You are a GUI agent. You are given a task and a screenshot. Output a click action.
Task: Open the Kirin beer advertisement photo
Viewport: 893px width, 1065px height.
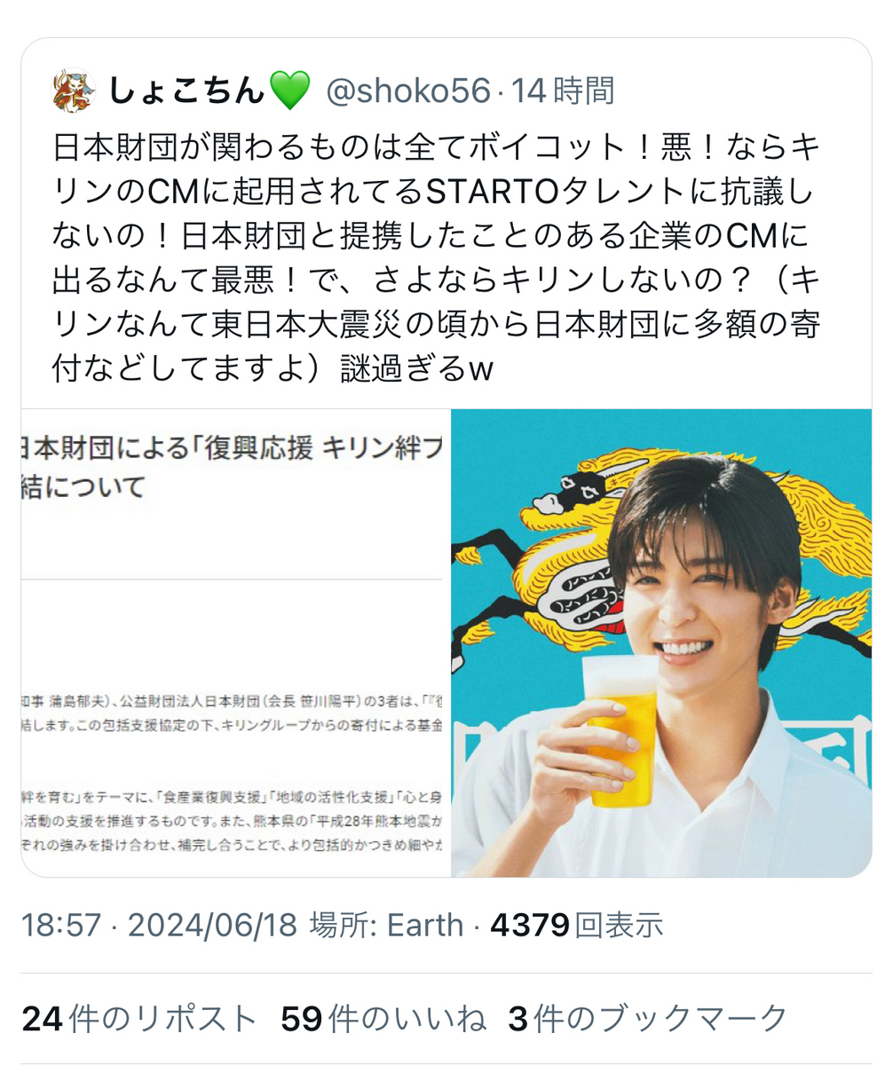click(x=661, y=643)
